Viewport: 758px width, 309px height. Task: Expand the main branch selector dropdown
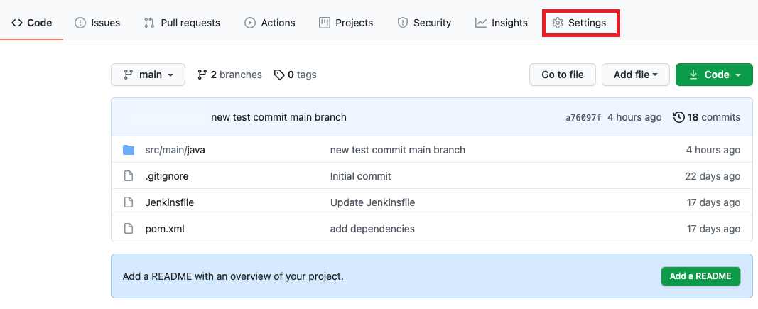(148, 75)
